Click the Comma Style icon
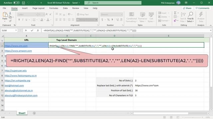Screen dimensions: 213x119 pyautogui.click(x=112, y=20)
